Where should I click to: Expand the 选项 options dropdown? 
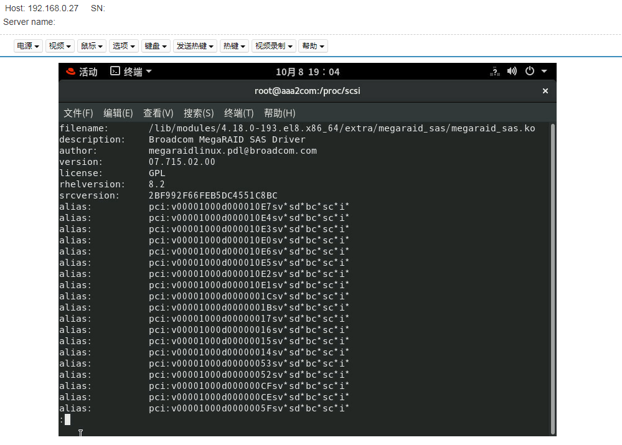(x=124, y=46)
